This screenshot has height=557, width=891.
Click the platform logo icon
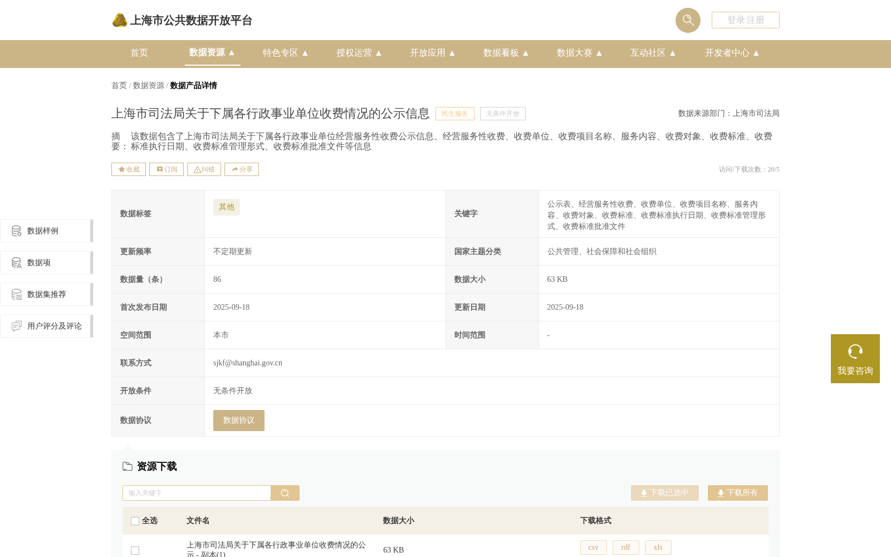coord(120,20)
